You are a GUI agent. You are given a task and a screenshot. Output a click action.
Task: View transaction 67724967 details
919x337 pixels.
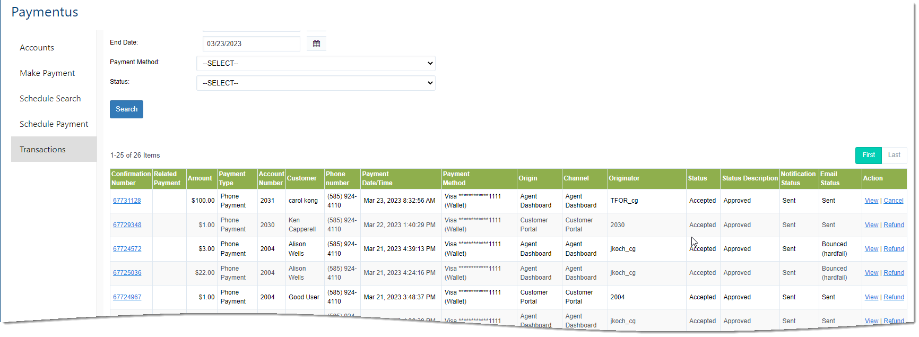click(x=871, y=297)
